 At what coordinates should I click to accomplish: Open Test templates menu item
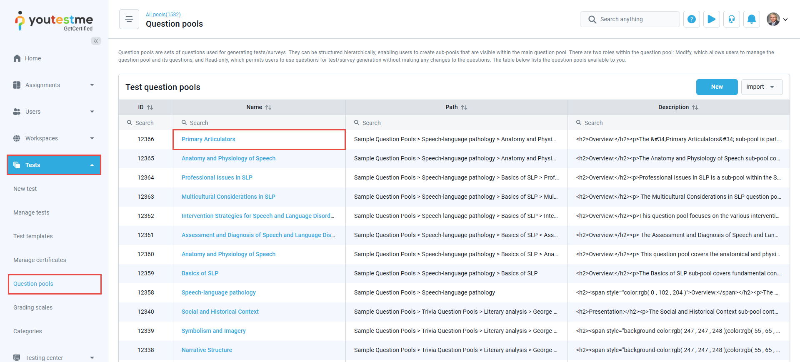(33, 236)
